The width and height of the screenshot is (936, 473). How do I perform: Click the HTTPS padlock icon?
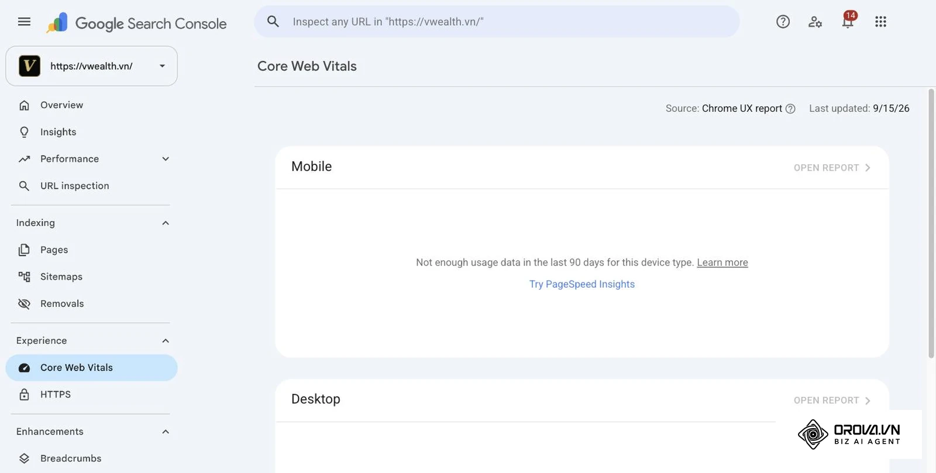point(24,395)
